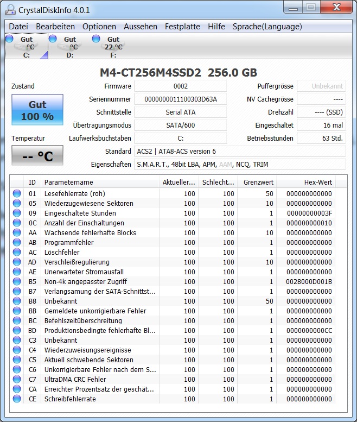This screenshot has height=422, width=357.
Task: Select the Programmfehler parameter name
Action: (69, 242)
